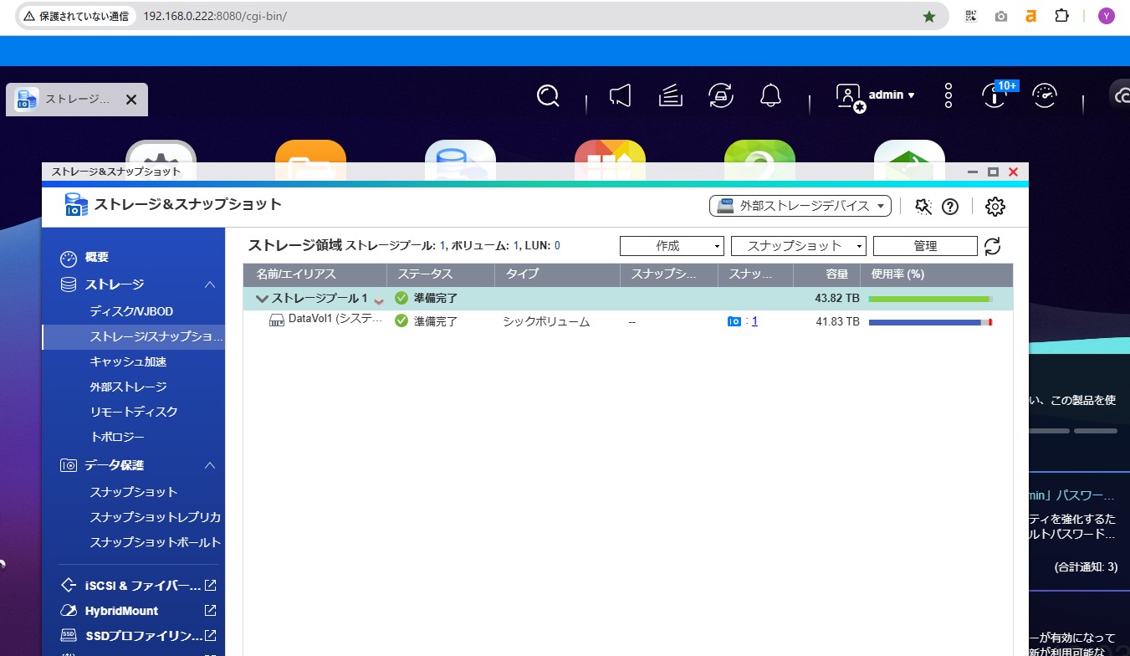
Task: Open background tasks stack icon
Action: pos(670,96)
